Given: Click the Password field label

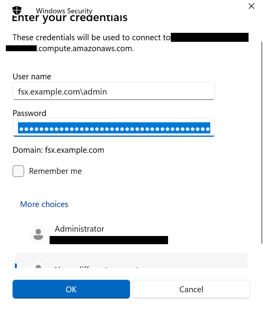Looking at the screenshot, I should click(x=29, y=113).
